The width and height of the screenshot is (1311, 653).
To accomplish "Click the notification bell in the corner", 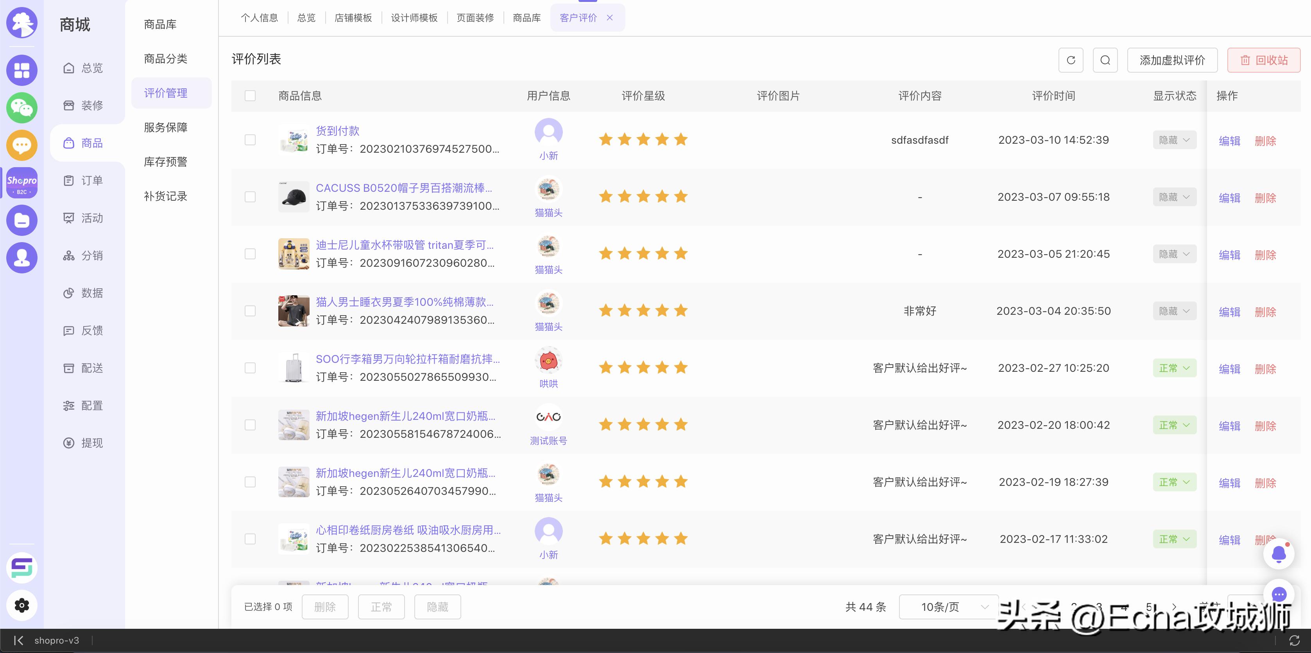I will 1279,553.
